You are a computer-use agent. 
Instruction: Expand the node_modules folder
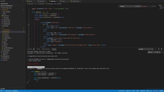pos(6,12)
